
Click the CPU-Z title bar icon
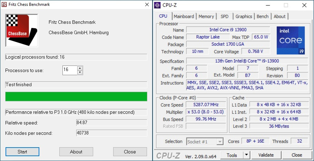click(157, 5)
